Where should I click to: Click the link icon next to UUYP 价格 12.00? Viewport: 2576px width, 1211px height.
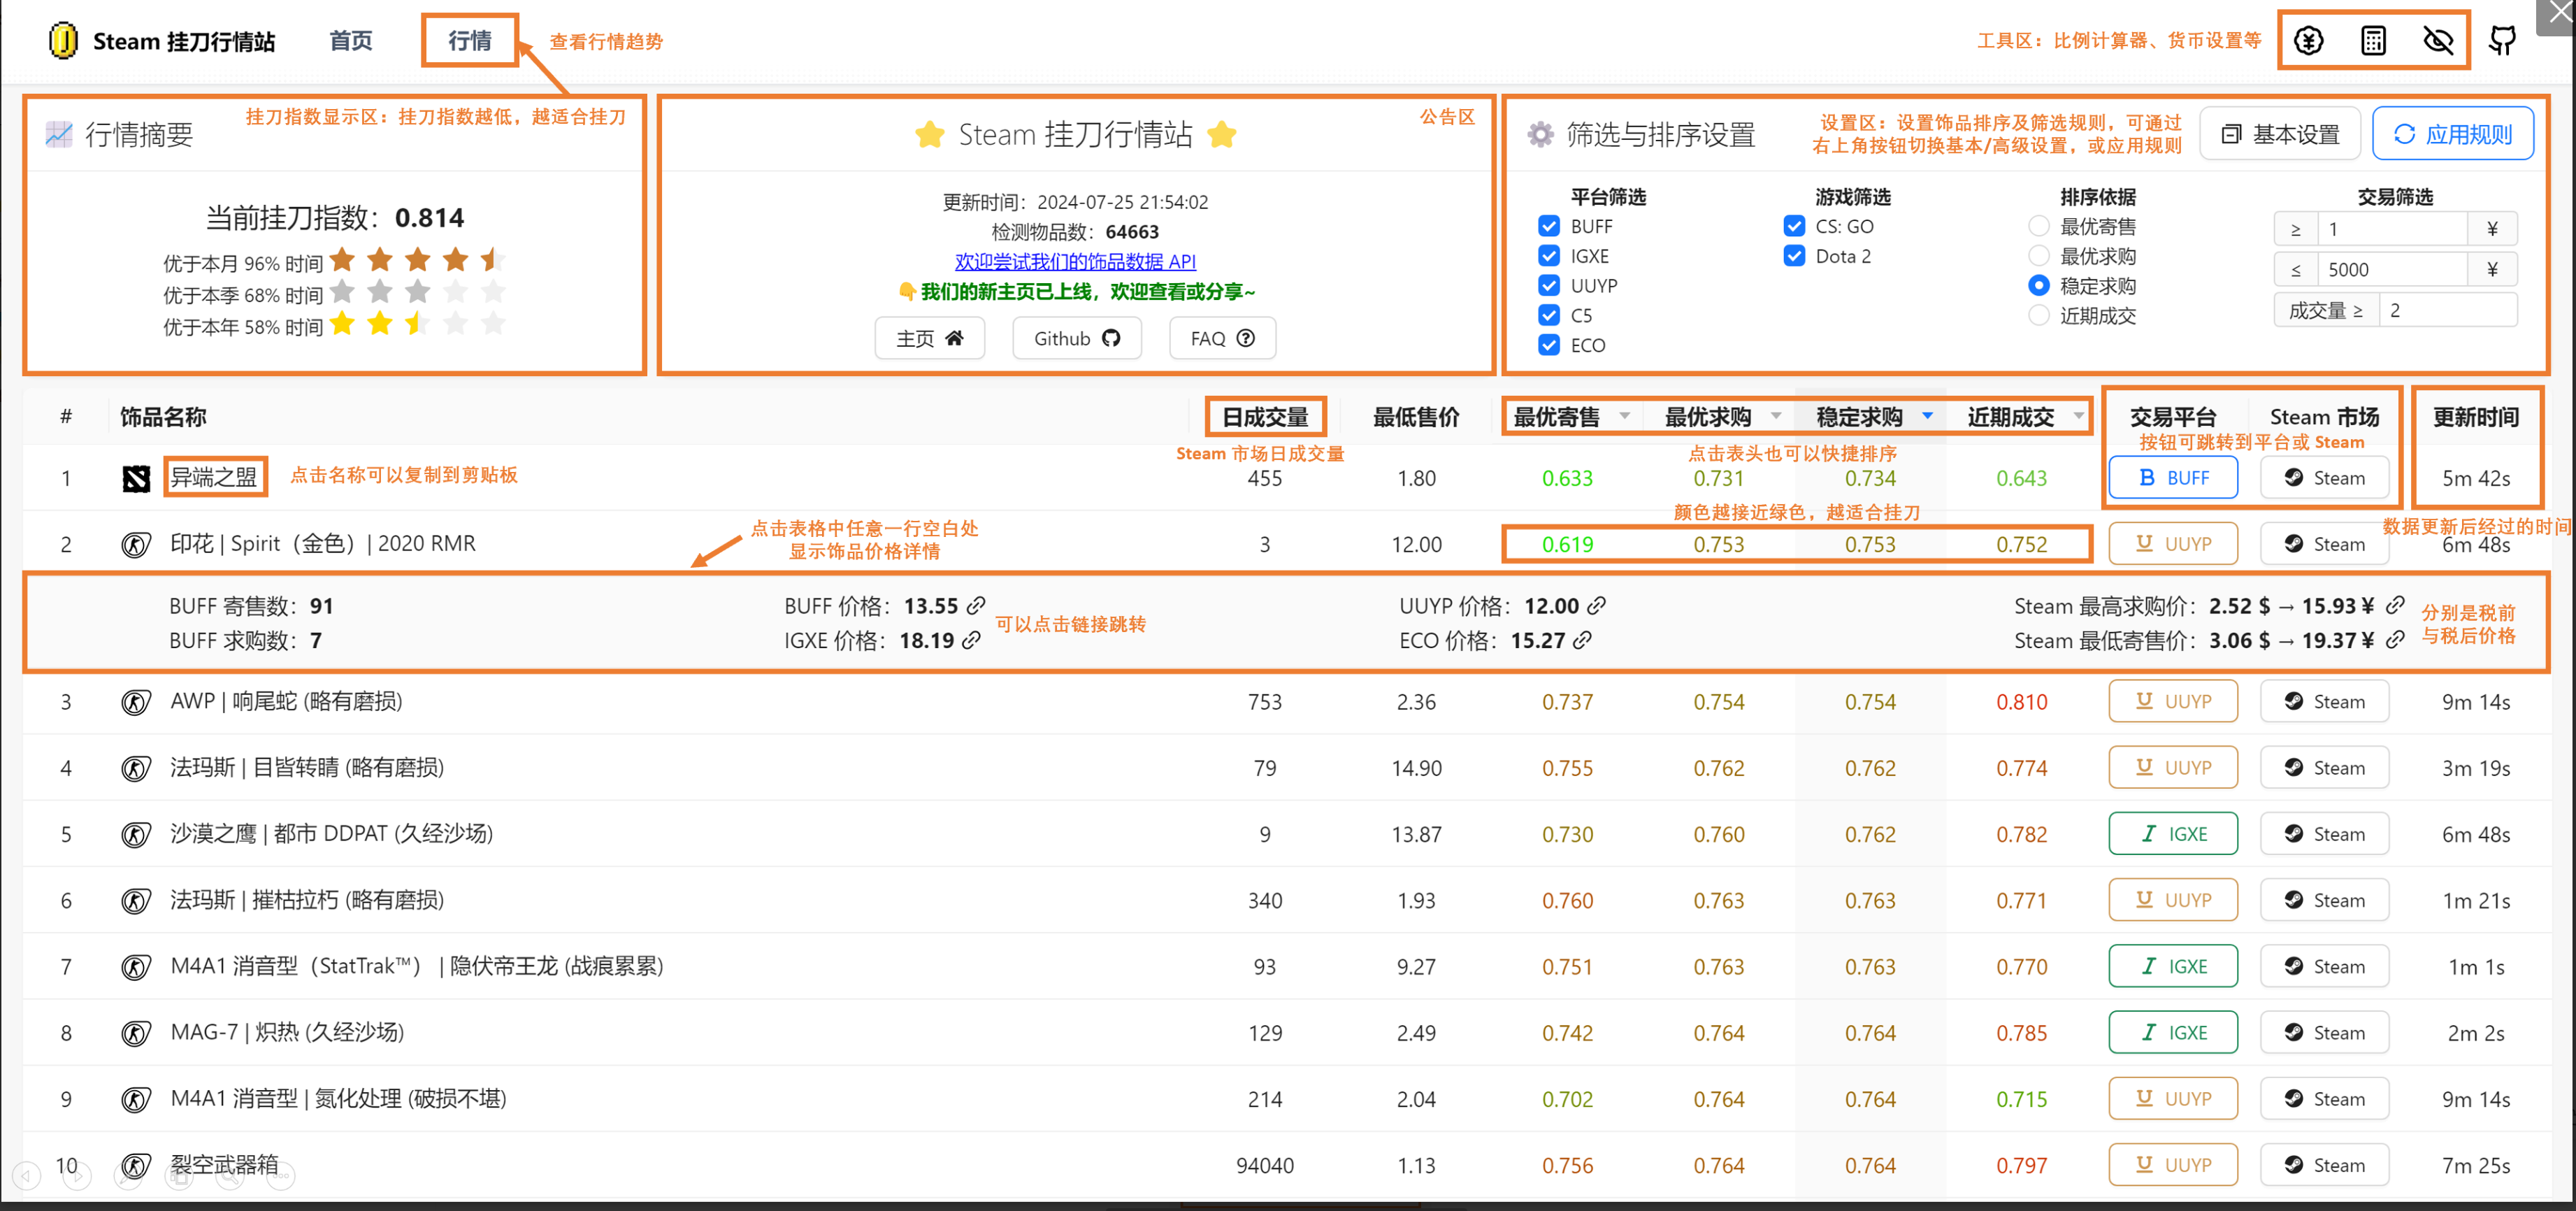click(1597, 605)
